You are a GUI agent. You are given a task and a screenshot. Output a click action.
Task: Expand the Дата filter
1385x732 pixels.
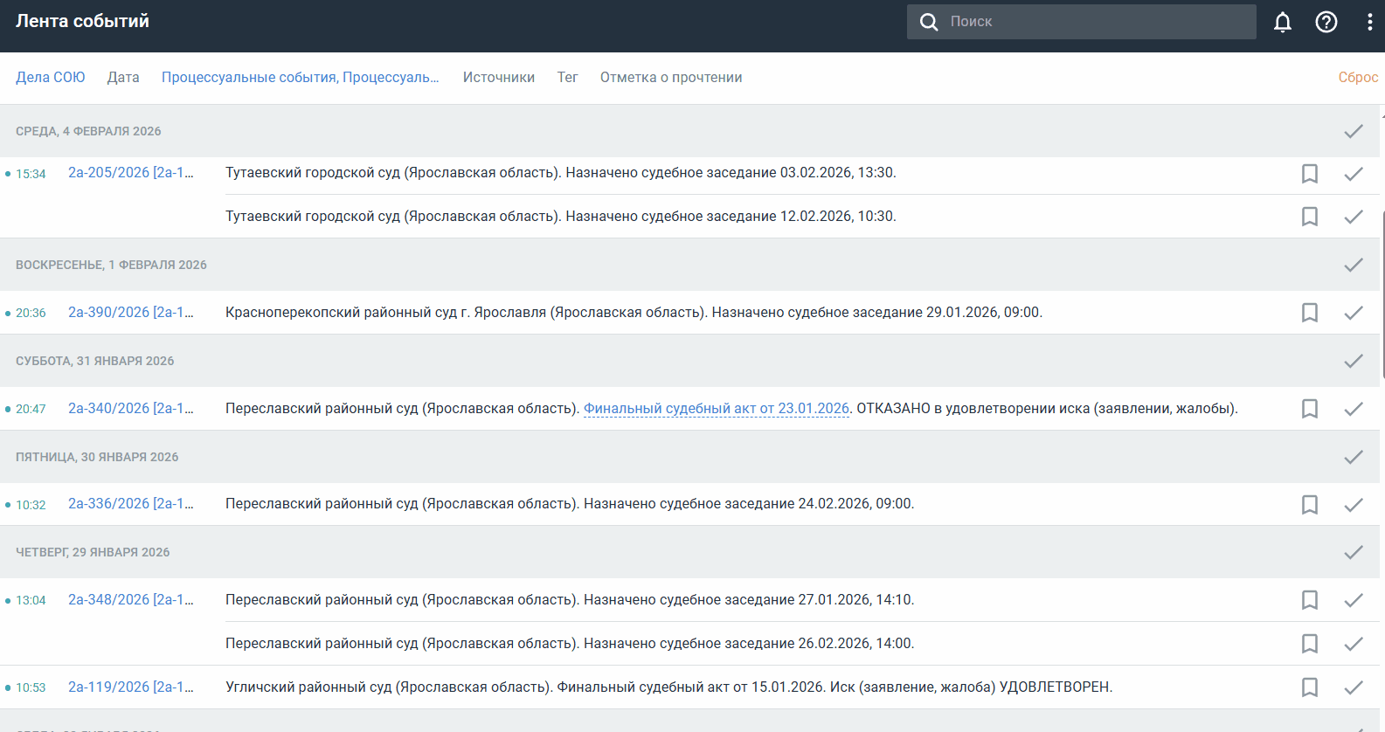click(x=123, y=78)
